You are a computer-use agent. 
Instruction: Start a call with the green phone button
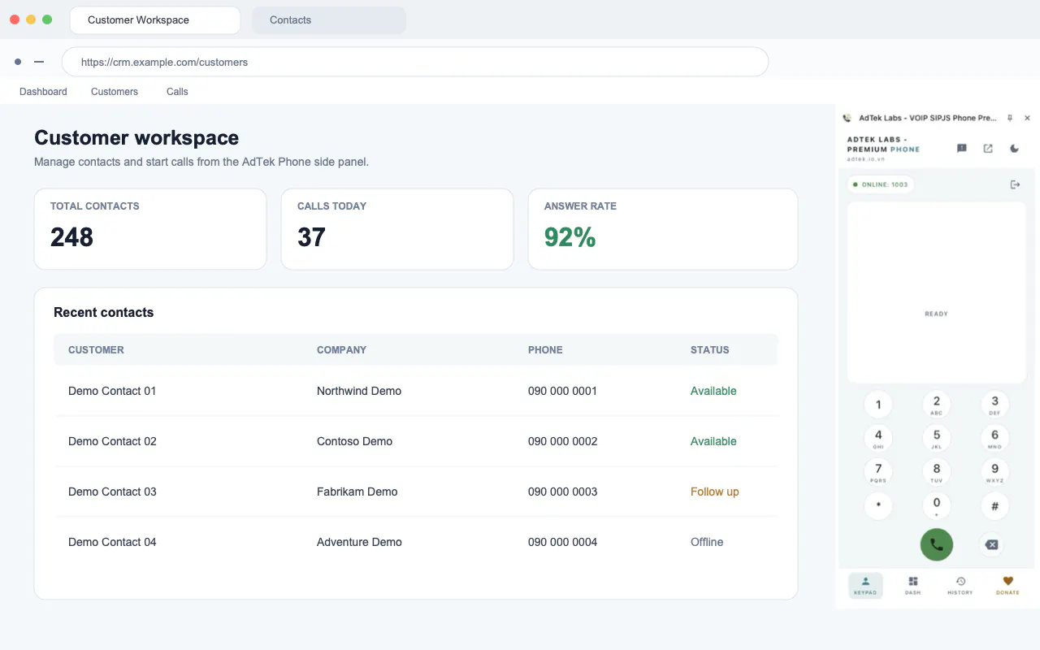pyautogui.click(x=936, y=544)
